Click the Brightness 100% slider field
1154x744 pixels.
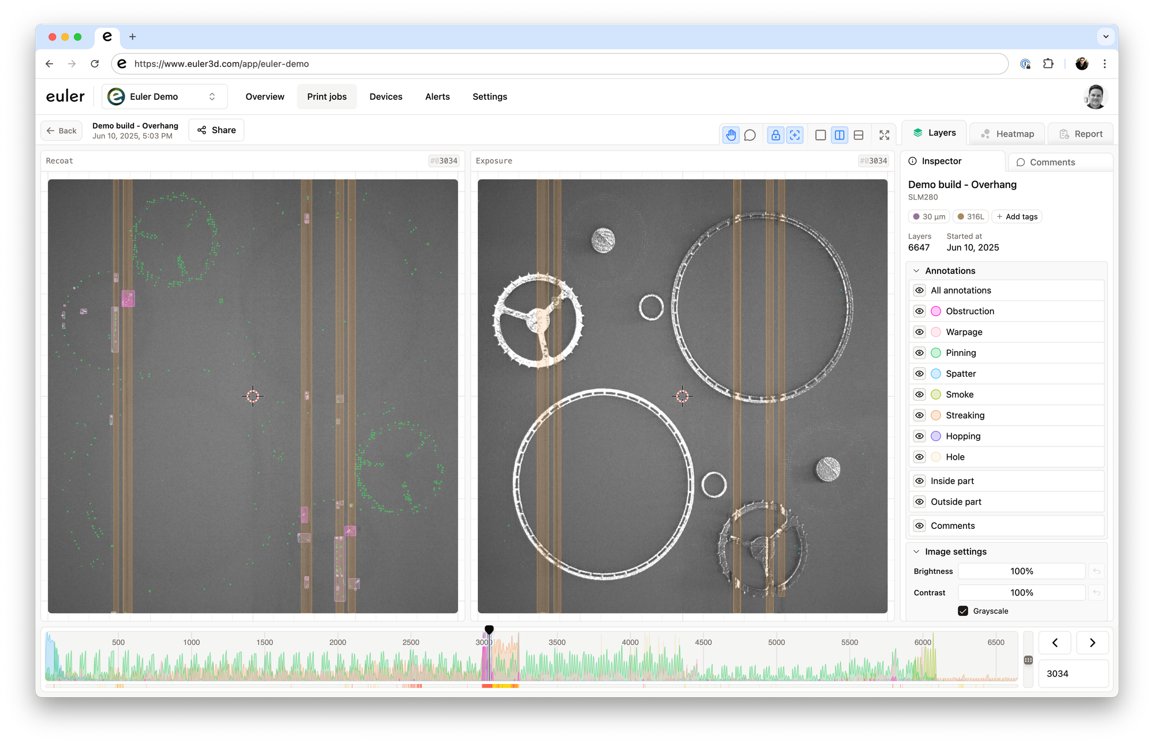pos(1021,572)
